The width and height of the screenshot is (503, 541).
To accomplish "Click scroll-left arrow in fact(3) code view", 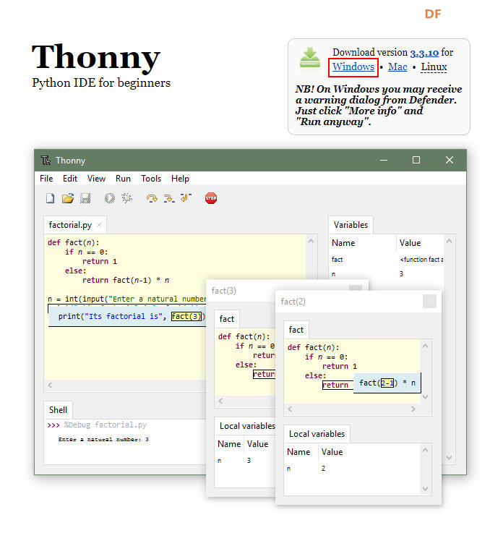I will click(221, 401).
